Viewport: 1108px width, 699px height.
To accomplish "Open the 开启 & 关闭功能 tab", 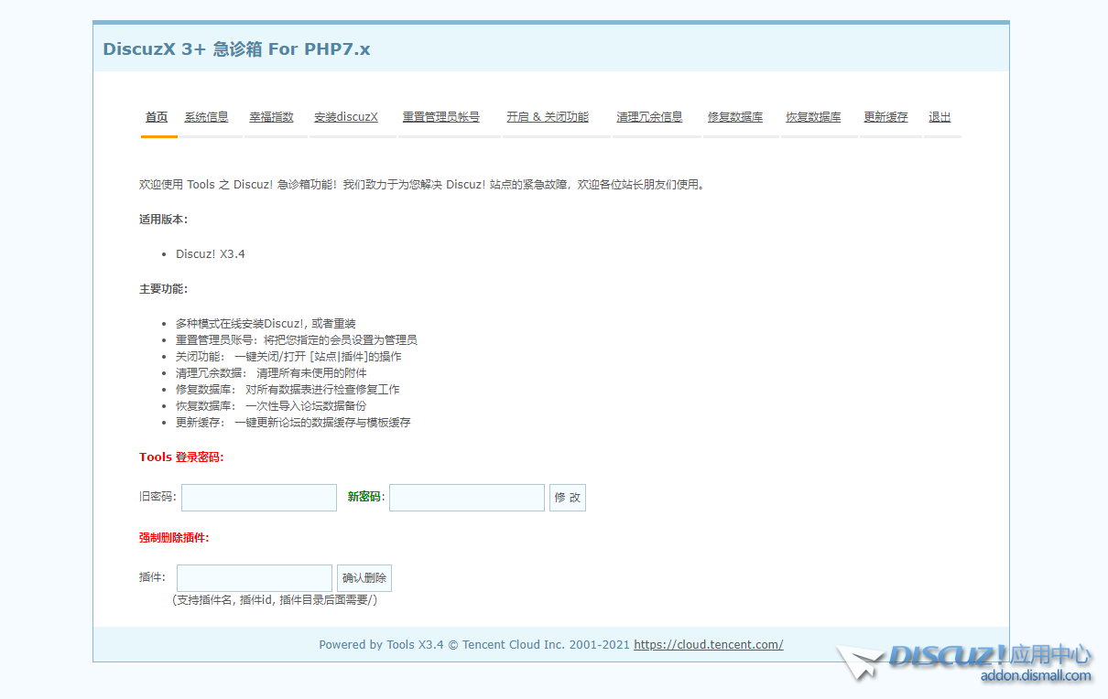I will tap(548, 117).
